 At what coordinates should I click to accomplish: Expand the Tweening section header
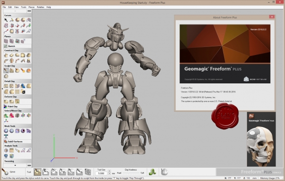pyautogui.click(x=18, y=161)
